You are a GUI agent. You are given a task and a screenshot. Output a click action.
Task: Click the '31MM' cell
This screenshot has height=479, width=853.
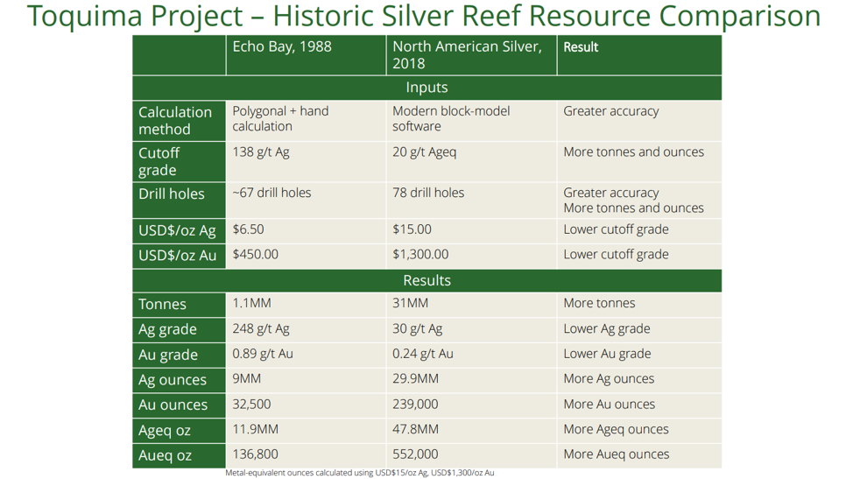point(472,305)
